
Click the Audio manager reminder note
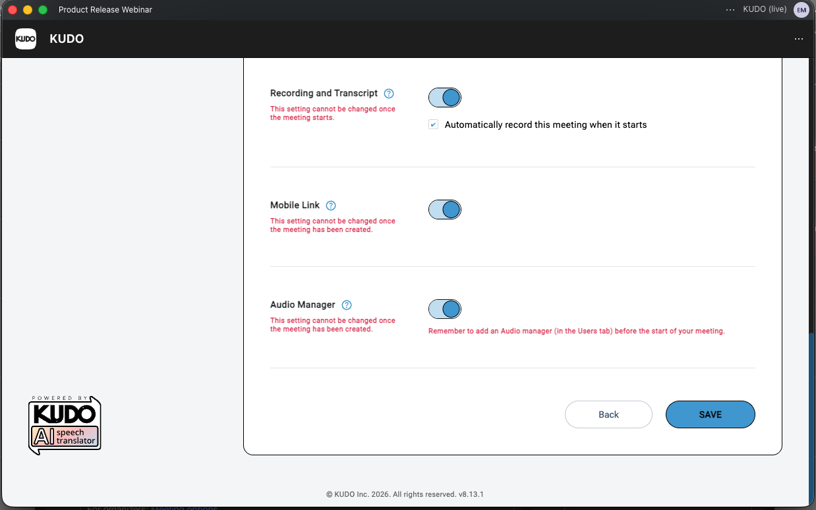(577, 331)
